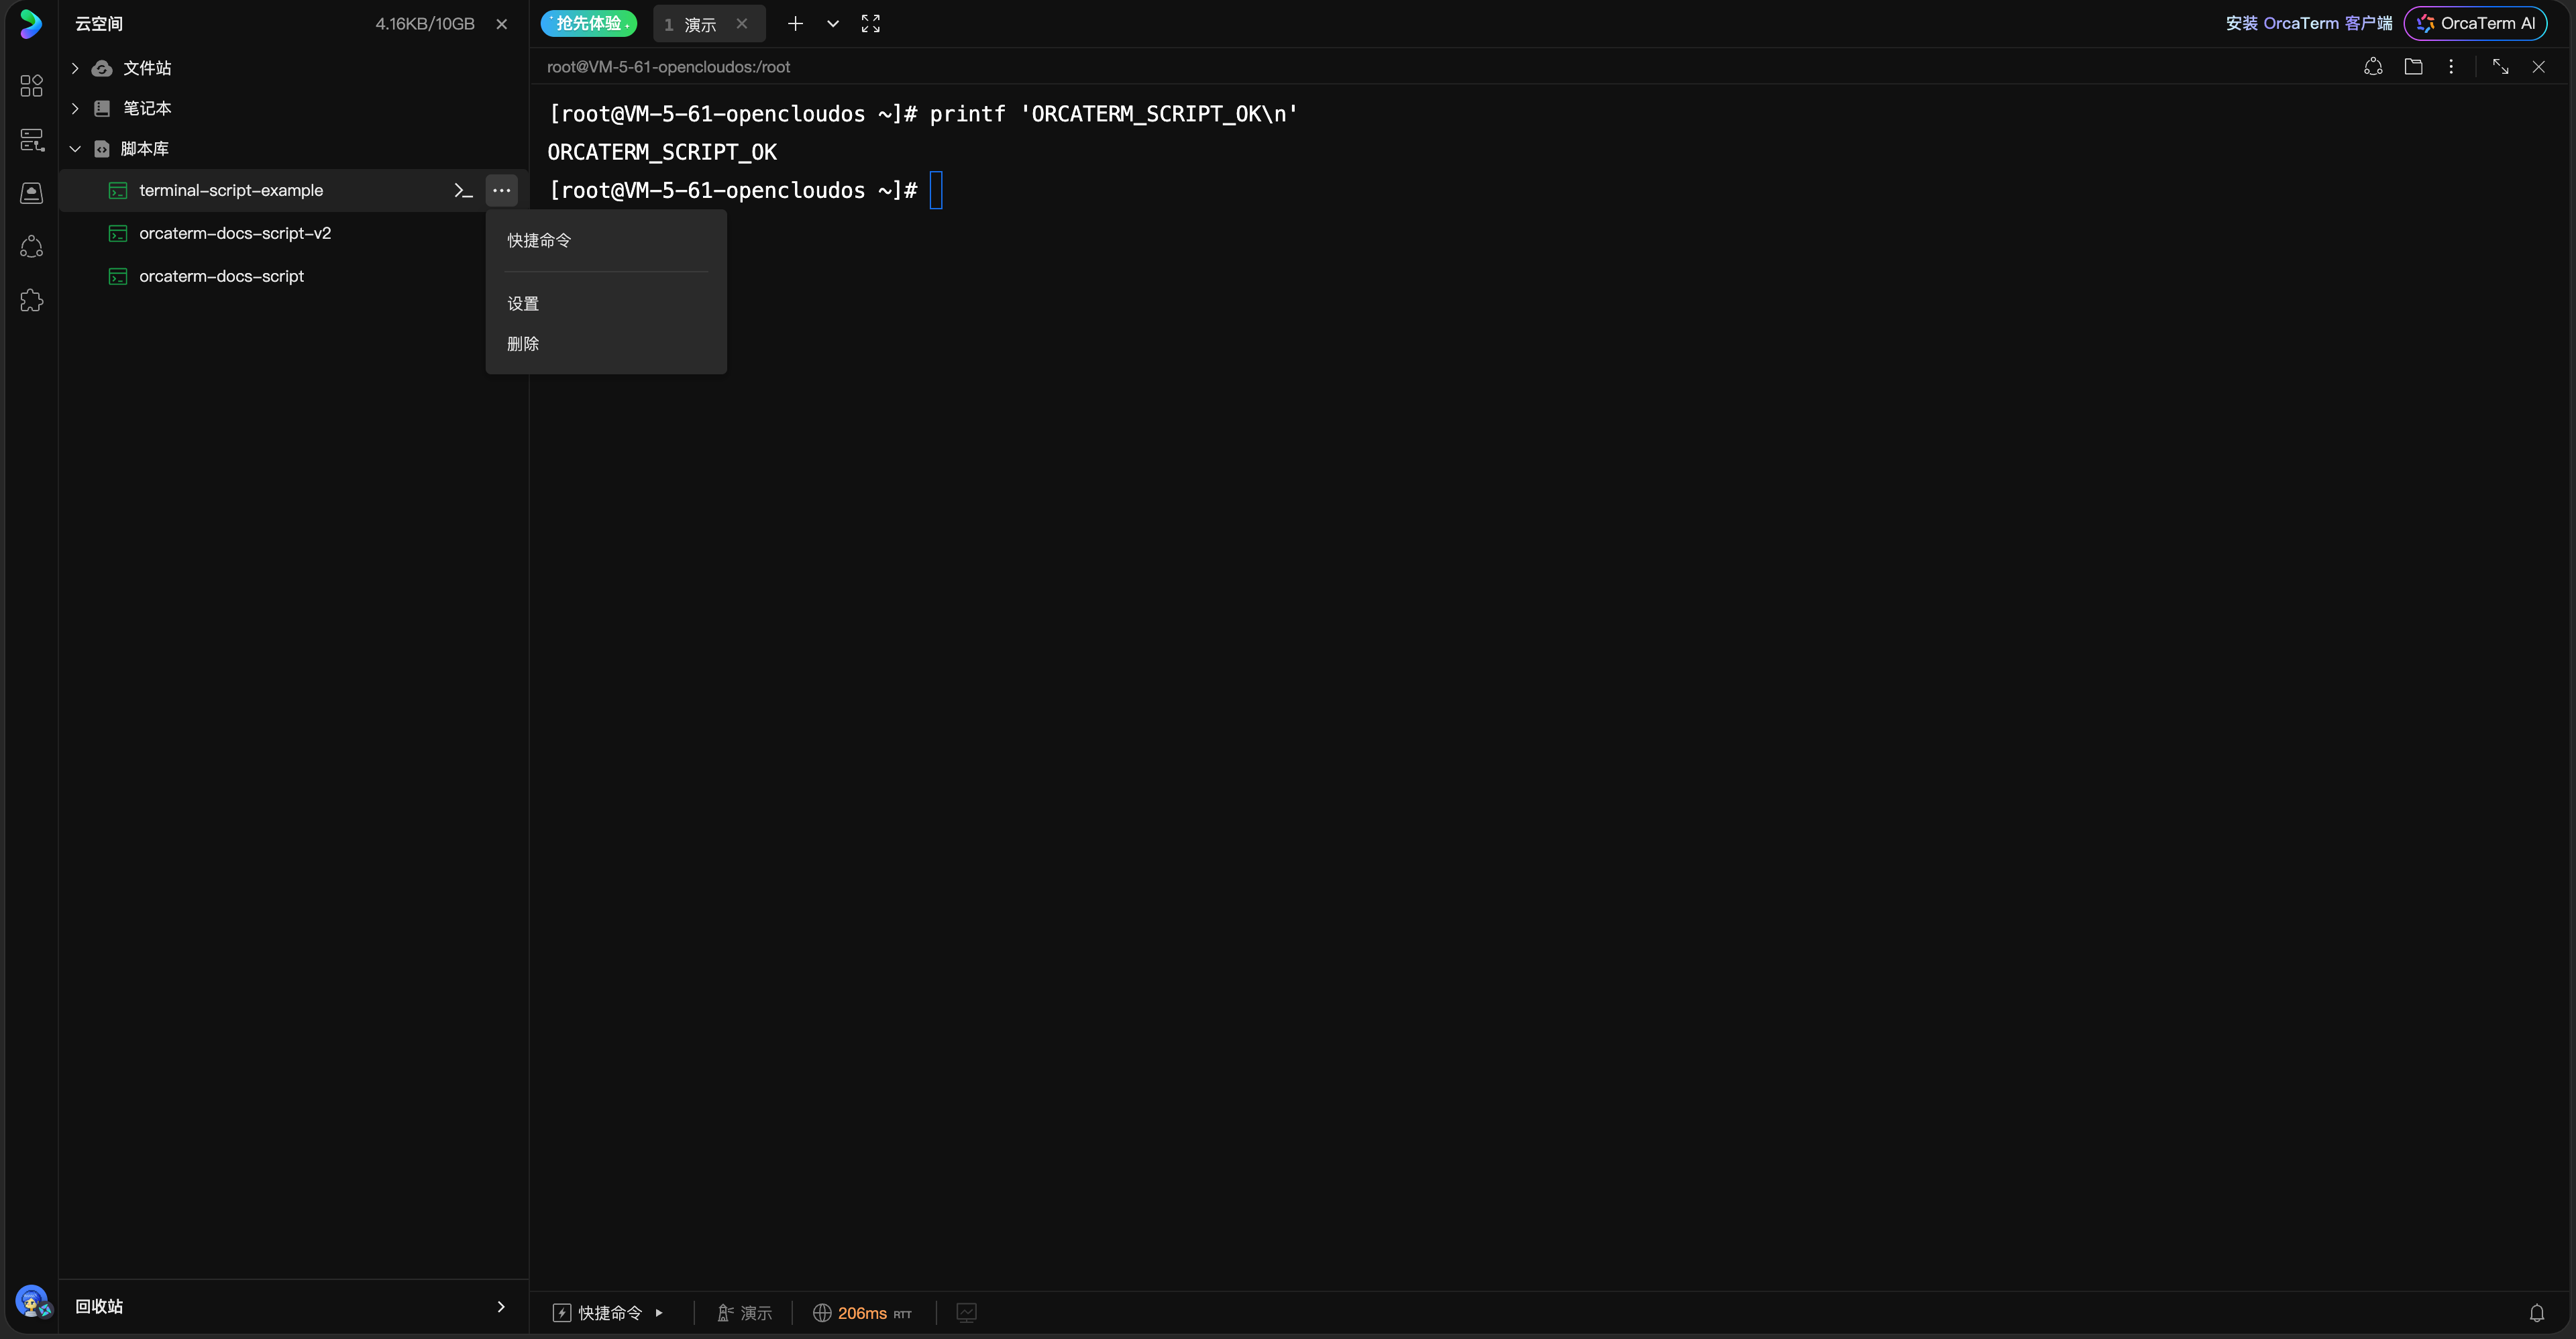Viewport: 2576px width, 1339px height.
Task: Click 演示 session label in status bar
Action: pyautogui.click(x=745, y=1313)
